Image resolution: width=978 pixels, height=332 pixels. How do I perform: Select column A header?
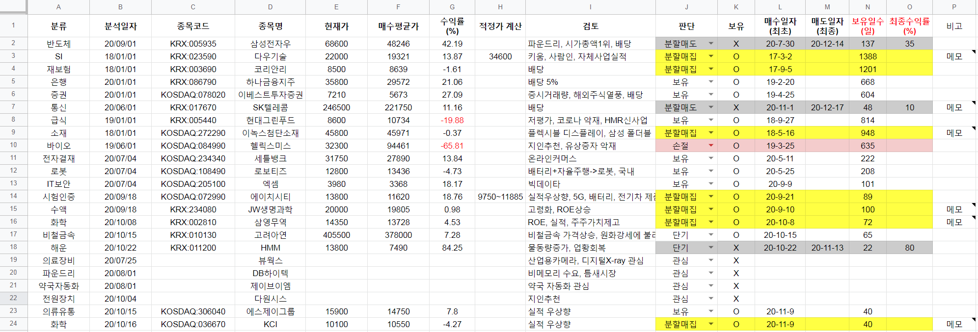coord(58,7)
